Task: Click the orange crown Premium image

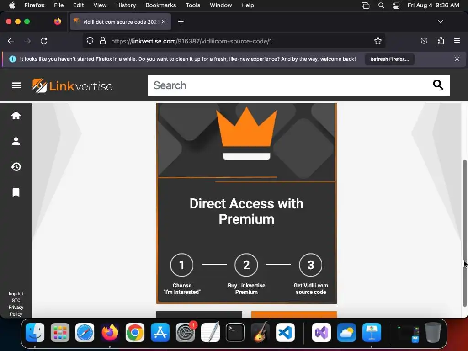Action: point(246,133)
